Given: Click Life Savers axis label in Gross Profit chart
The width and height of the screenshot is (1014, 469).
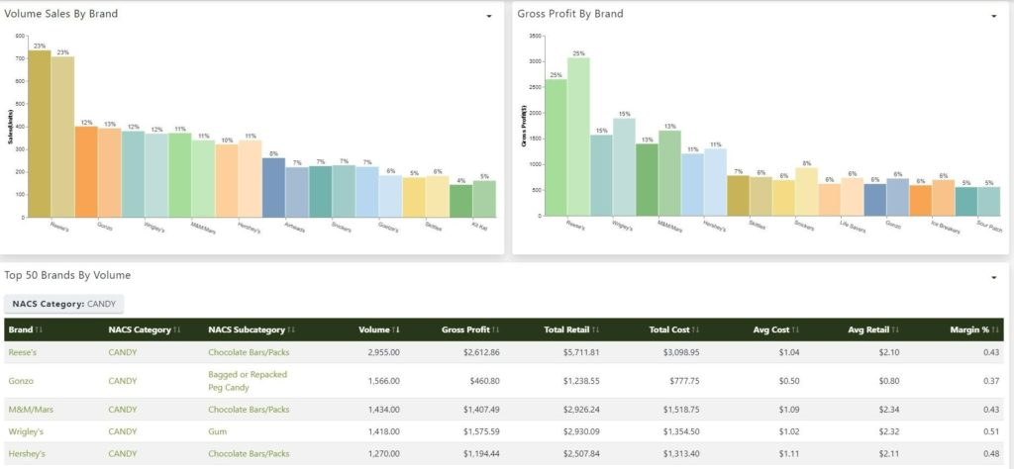Looking at the screenshot, I should click(x=853, y=228).
